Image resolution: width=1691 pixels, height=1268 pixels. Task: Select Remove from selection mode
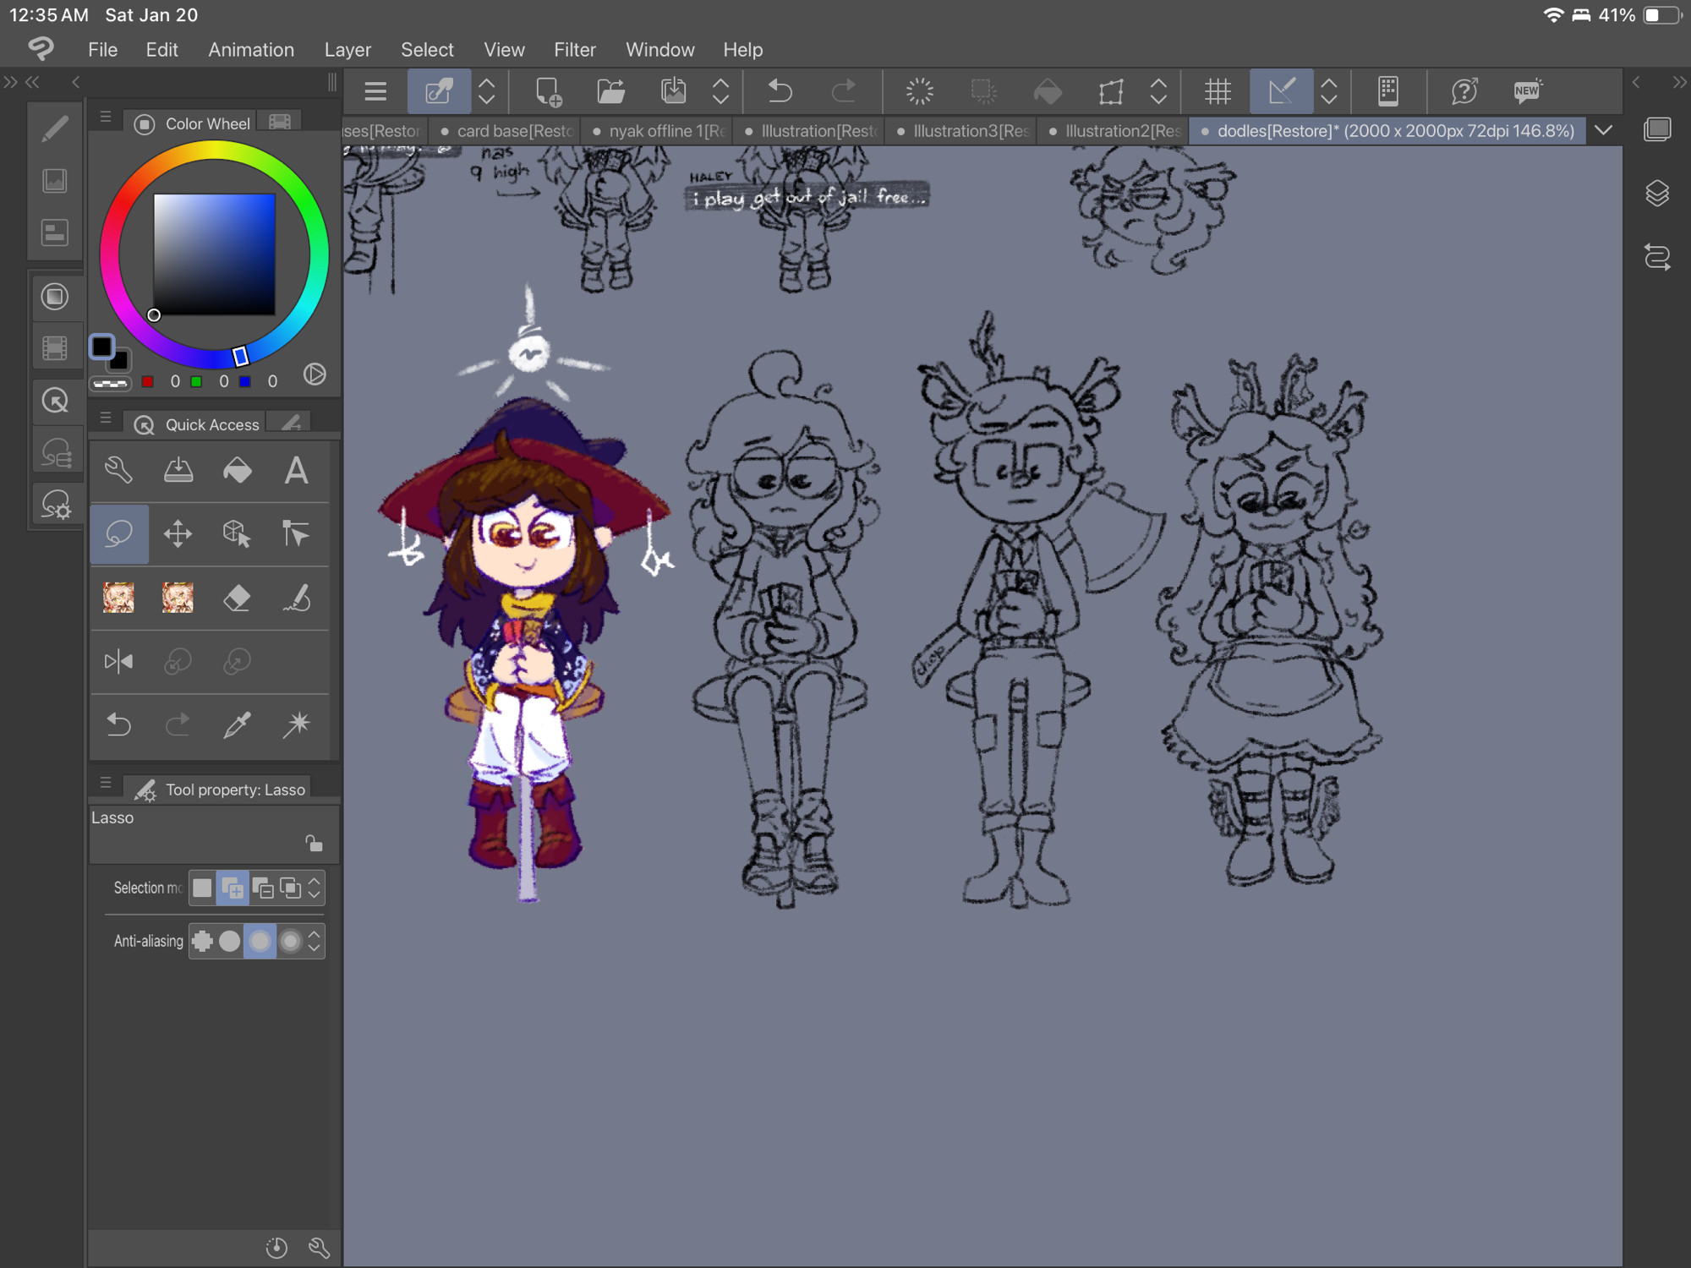point(262,888)
